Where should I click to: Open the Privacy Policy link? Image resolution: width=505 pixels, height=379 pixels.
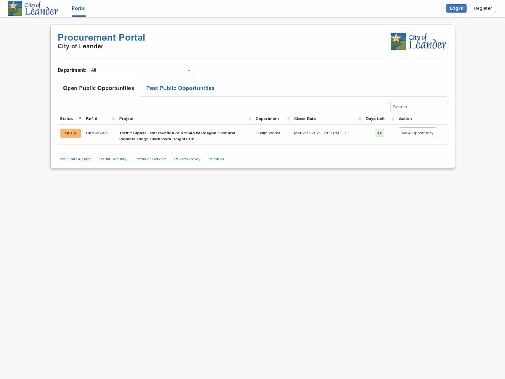pyautogui.click(x=187, y=159)
